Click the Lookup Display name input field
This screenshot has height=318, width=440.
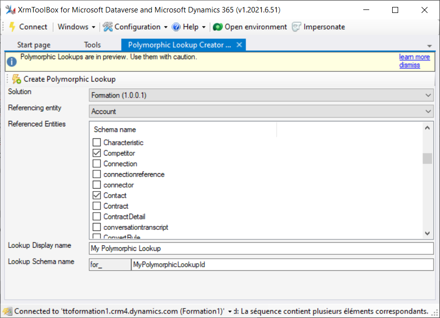pos(261,248)
